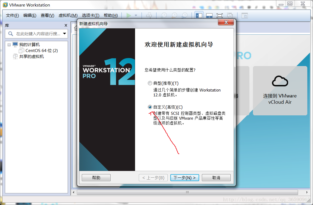Open the 编辑(E) menu

30,15
